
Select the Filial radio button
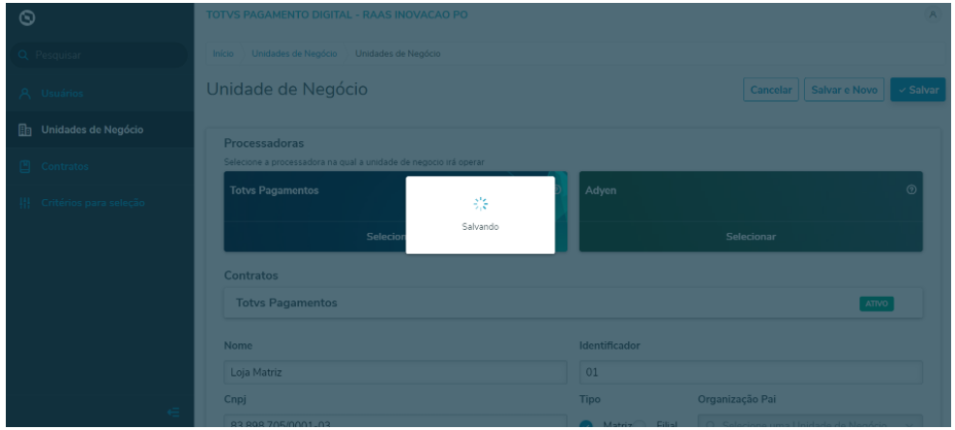click(639, 424)
